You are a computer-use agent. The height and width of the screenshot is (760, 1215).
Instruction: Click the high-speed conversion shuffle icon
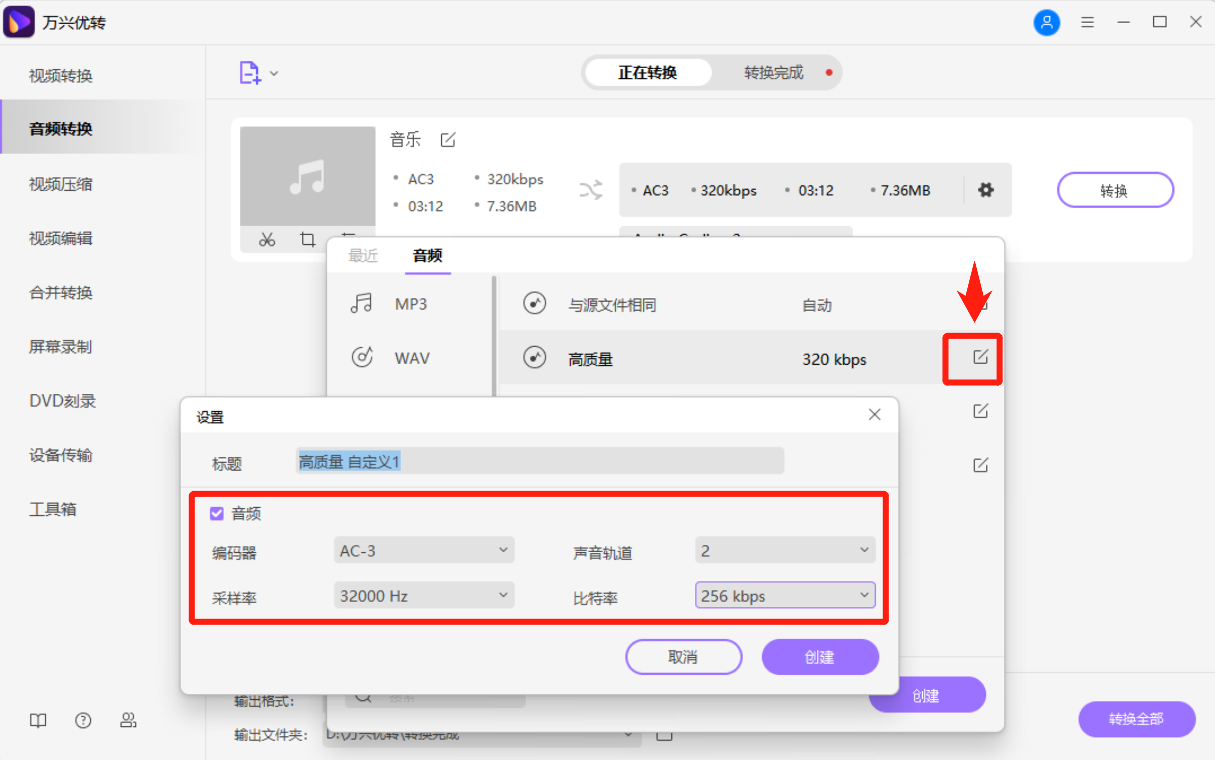tap(591, 190)
